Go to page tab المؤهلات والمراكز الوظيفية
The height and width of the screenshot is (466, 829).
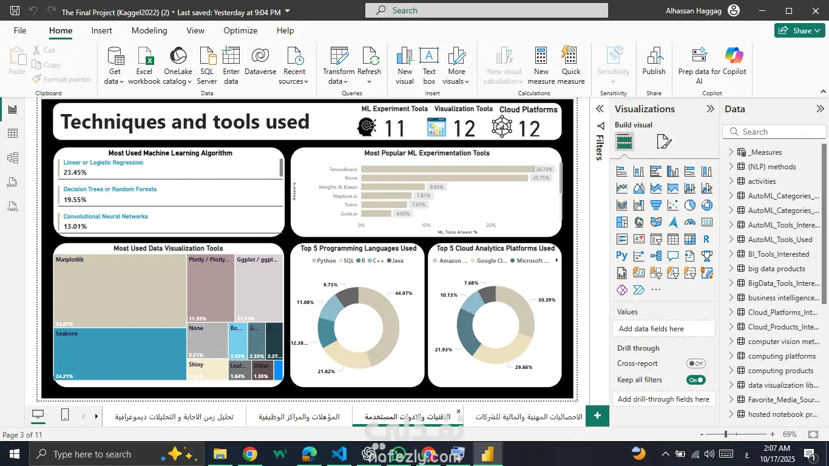(x=299, y=417)
